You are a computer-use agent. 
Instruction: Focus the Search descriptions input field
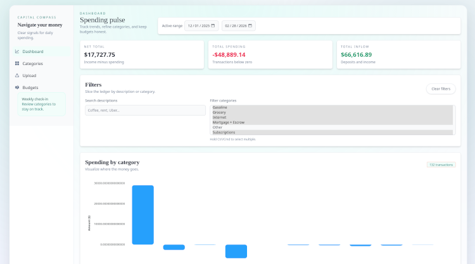(145, 110)
